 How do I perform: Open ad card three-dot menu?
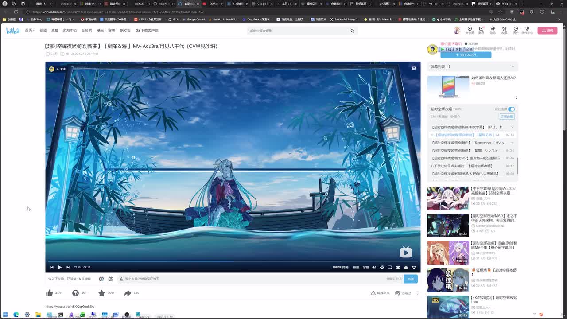point(516,97)
